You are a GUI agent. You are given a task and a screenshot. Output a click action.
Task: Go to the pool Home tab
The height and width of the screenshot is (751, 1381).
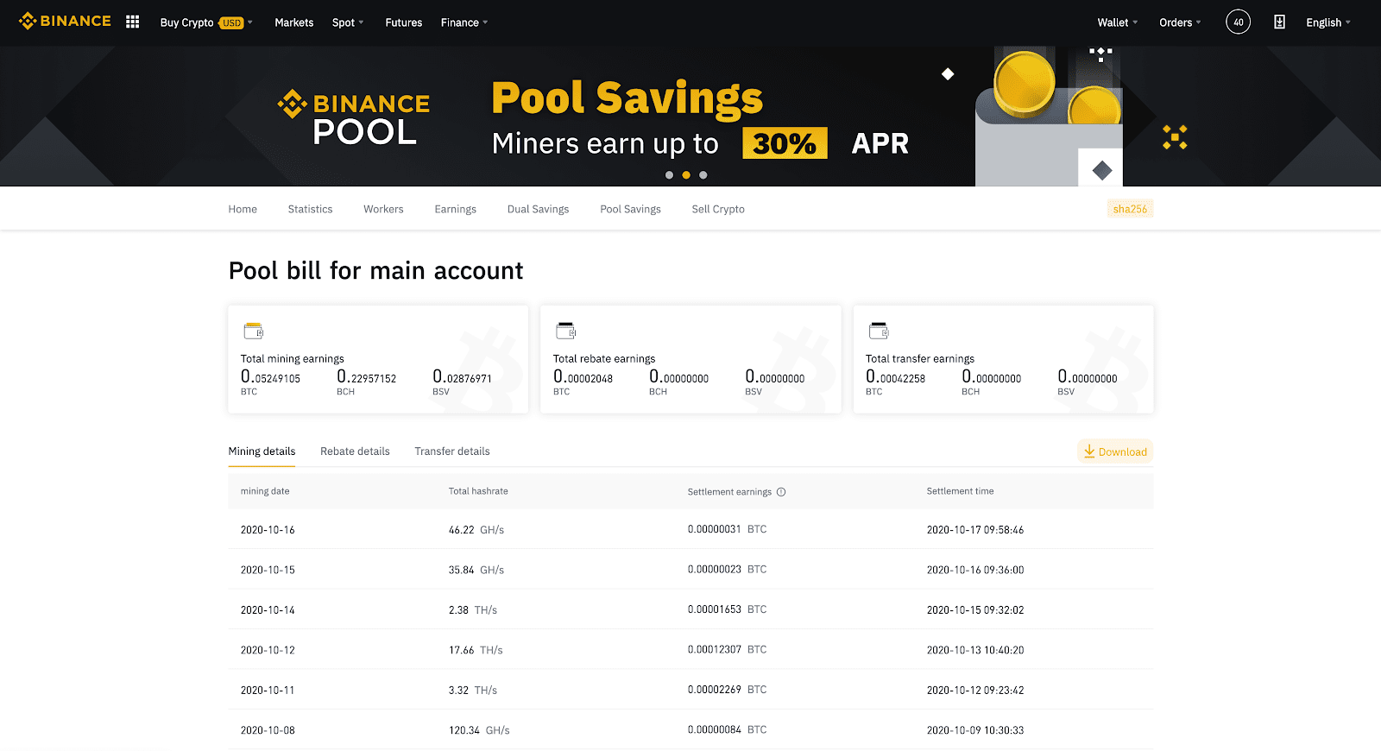coord(243,209)
